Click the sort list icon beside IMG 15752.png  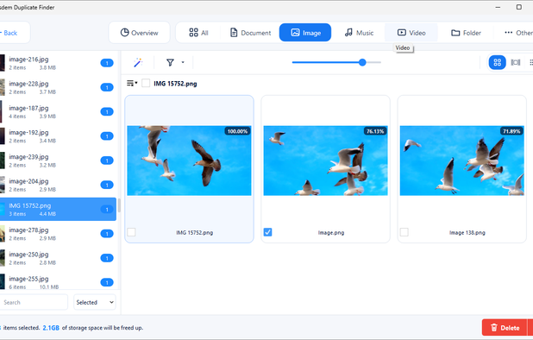pyautogui.click(x=132, y=84)
